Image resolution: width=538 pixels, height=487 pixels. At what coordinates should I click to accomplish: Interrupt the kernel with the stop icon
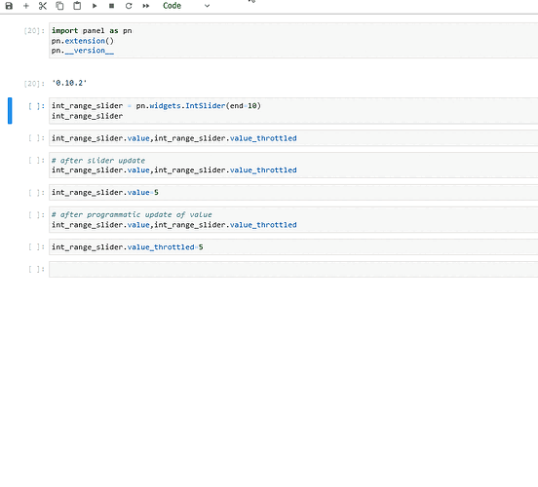point(111,6)
